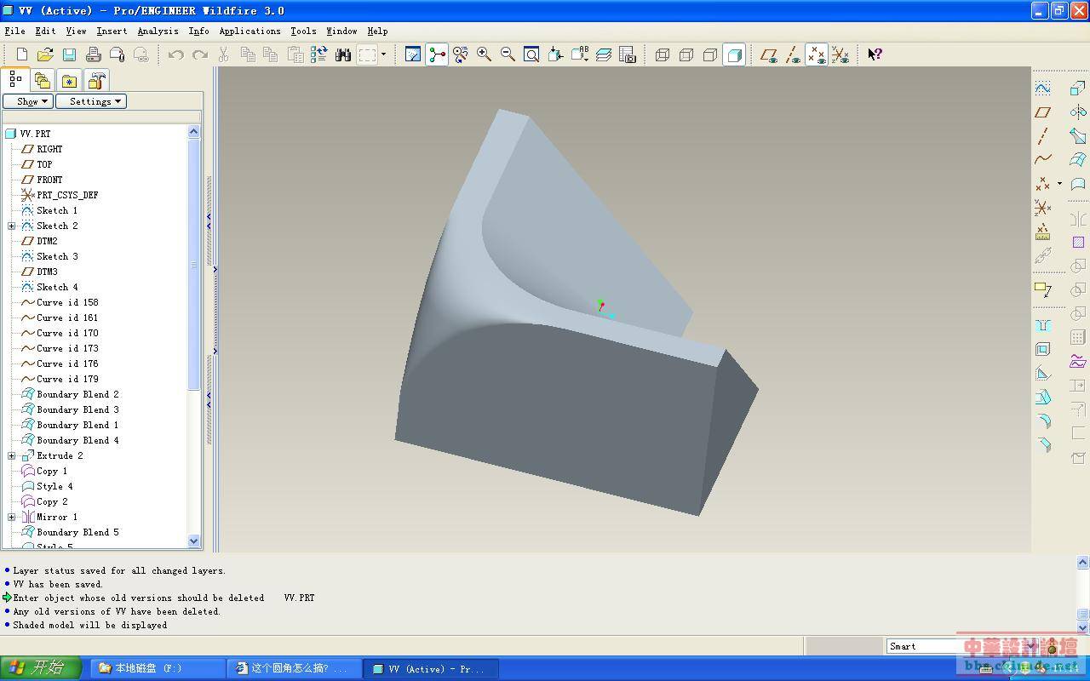Click the Repaint screen icon
The height and width of the screenshot is (681, 1090).
(x=413, y=54)
